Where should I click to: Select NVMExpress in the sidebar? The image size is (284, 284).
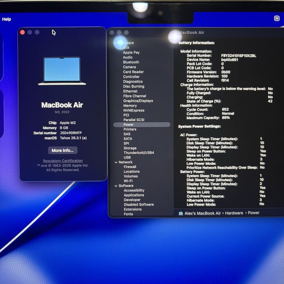[x=134, y=110]
